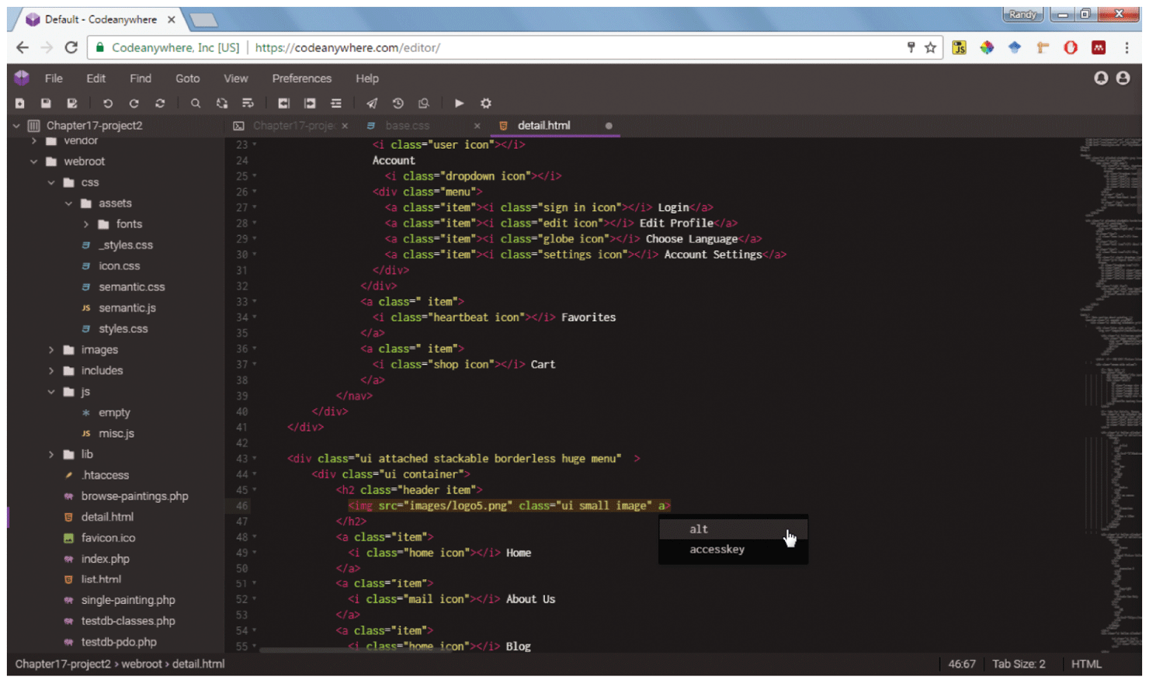Click the save file toolbar icon
The image size is (1149, 683).
46,103
